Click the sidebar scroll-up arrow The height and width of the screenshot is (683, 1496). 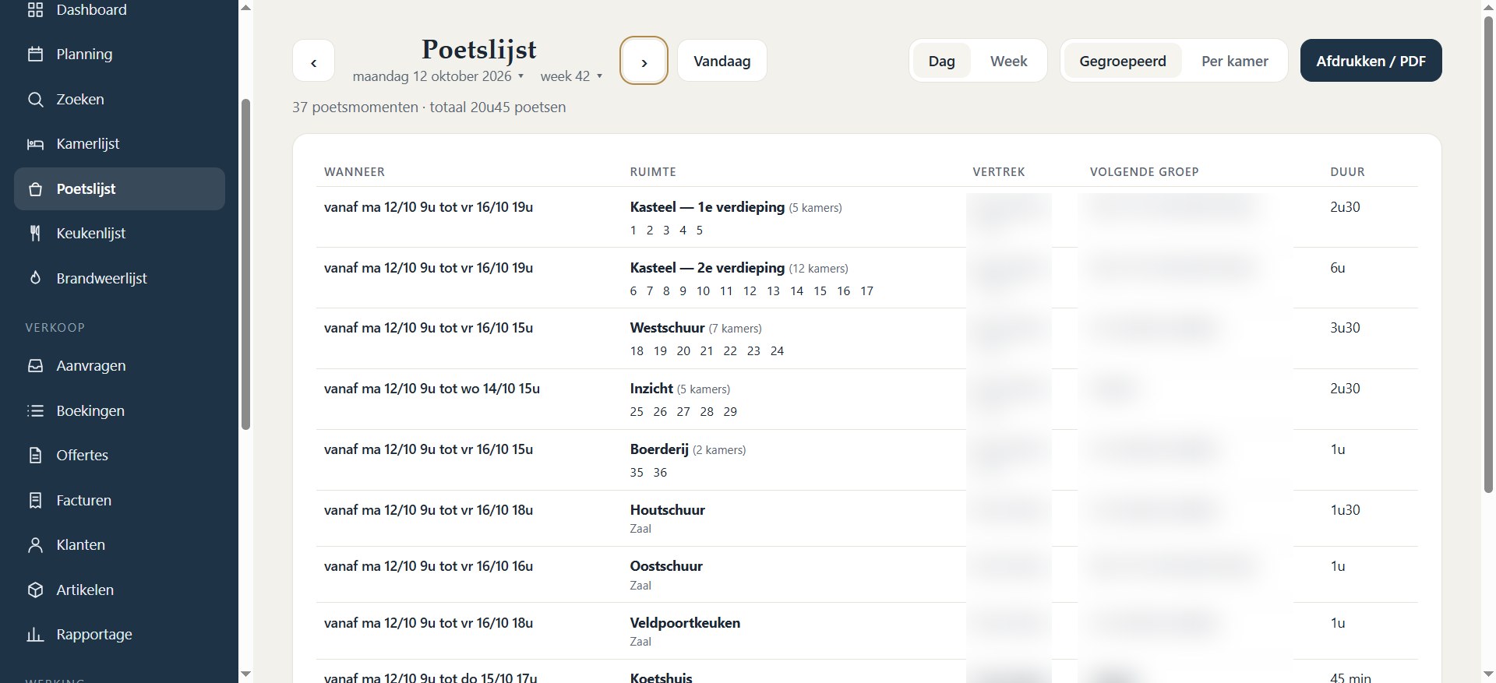coord(245,8)
